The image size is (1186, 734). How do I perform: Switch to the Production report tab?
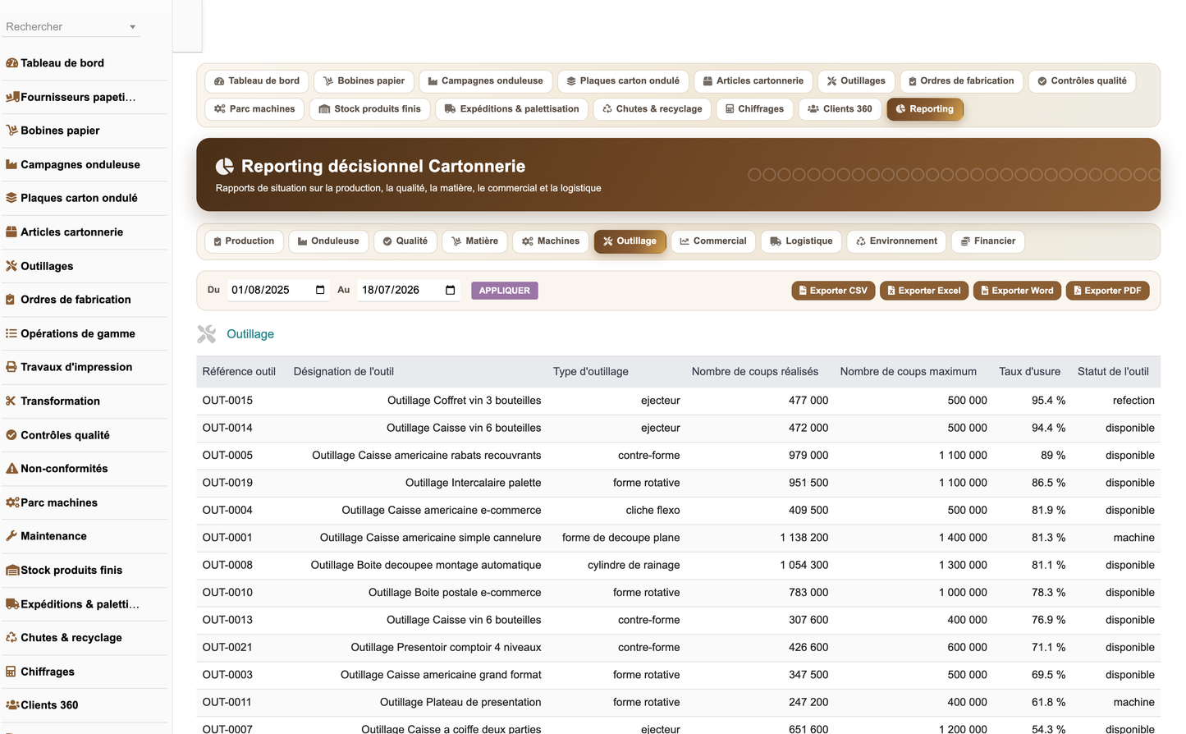point(244,241)
